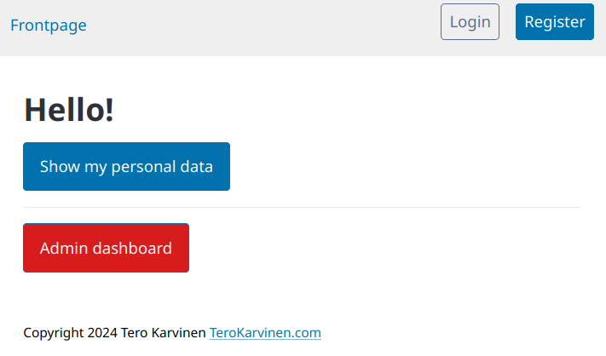Click the Copyright 2024 Tero Karvinen text
The image size is (606, 356).
(114, 332)
